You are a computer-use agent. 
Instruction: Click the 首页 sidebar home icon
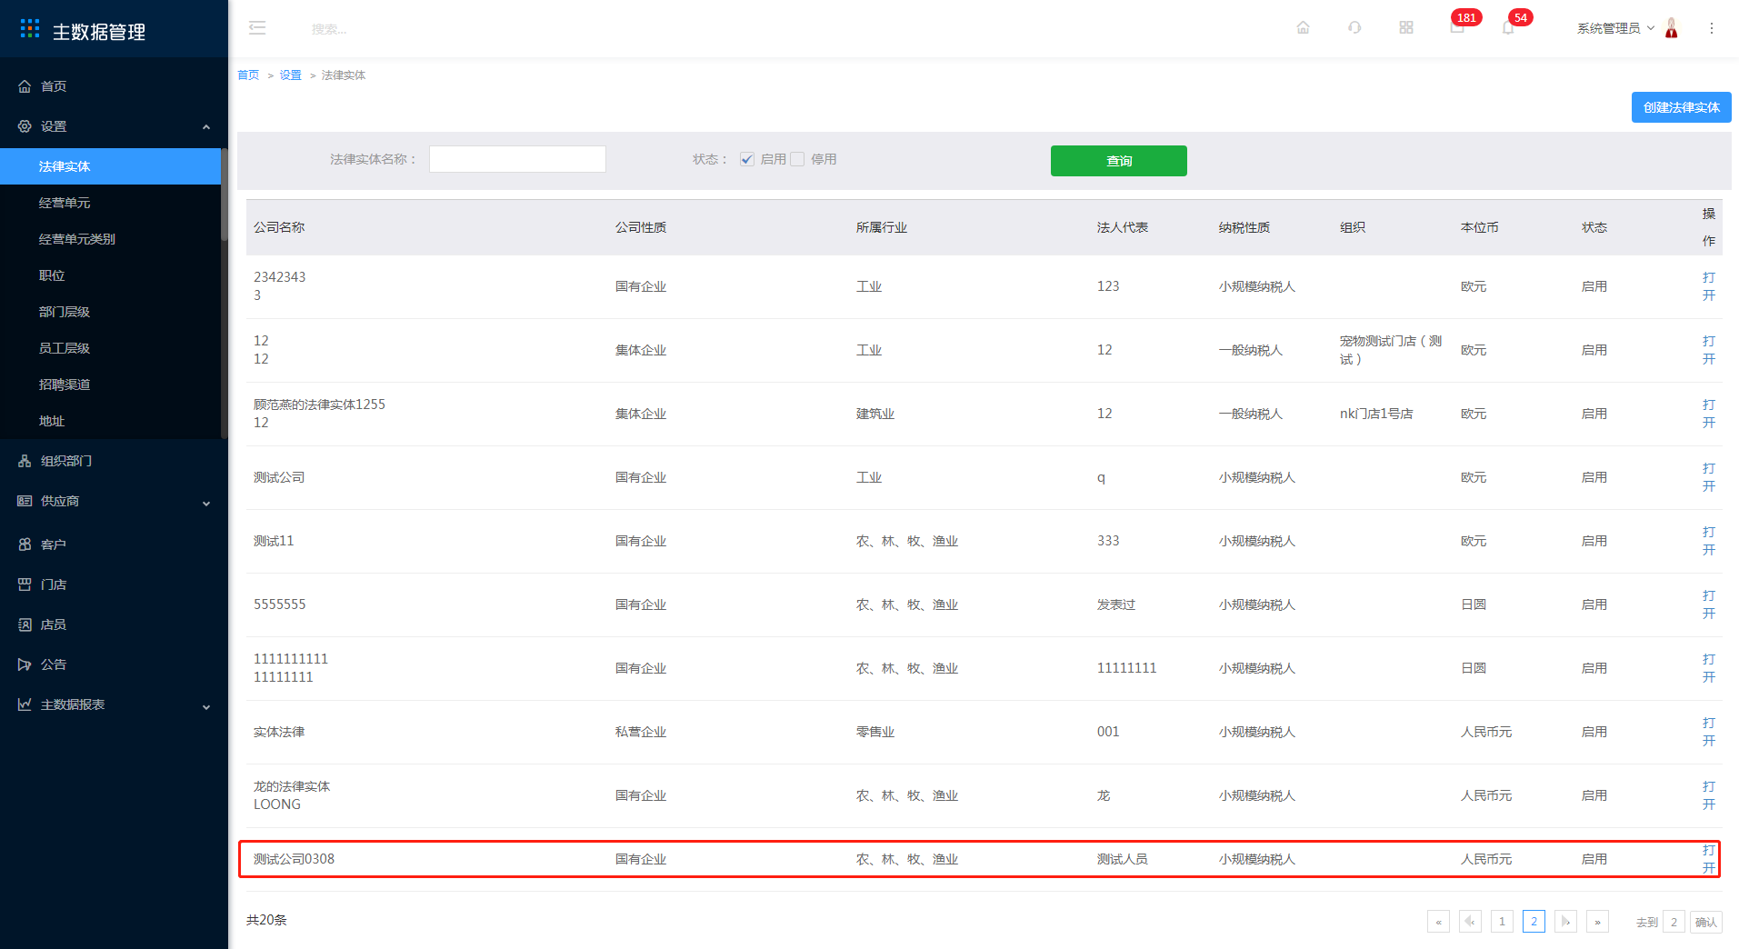point(25,86)
